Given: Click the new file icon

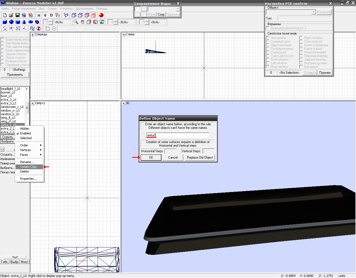Looking at the screenshot, I should (5, 15).
